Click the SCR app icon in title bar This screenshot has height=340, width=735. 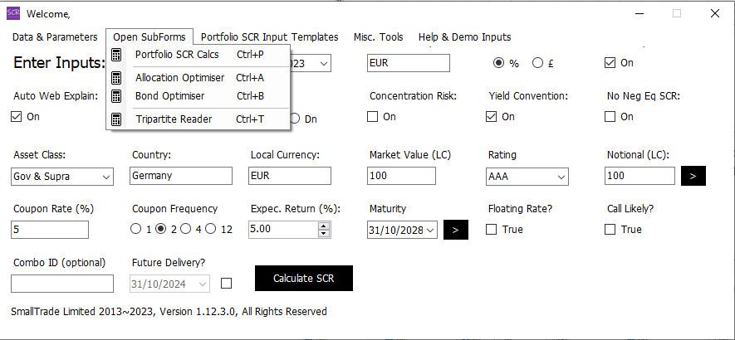click(13, 13)
